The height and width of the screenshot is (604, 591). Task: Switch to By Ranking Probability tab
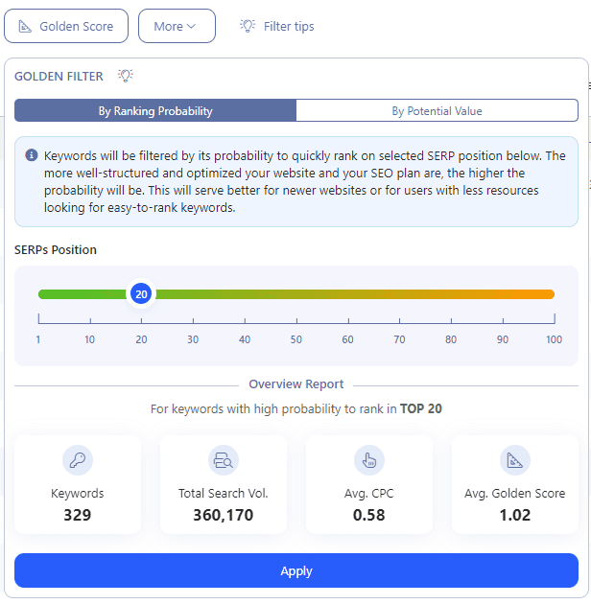pyautogui.click(x=155, y=111)
